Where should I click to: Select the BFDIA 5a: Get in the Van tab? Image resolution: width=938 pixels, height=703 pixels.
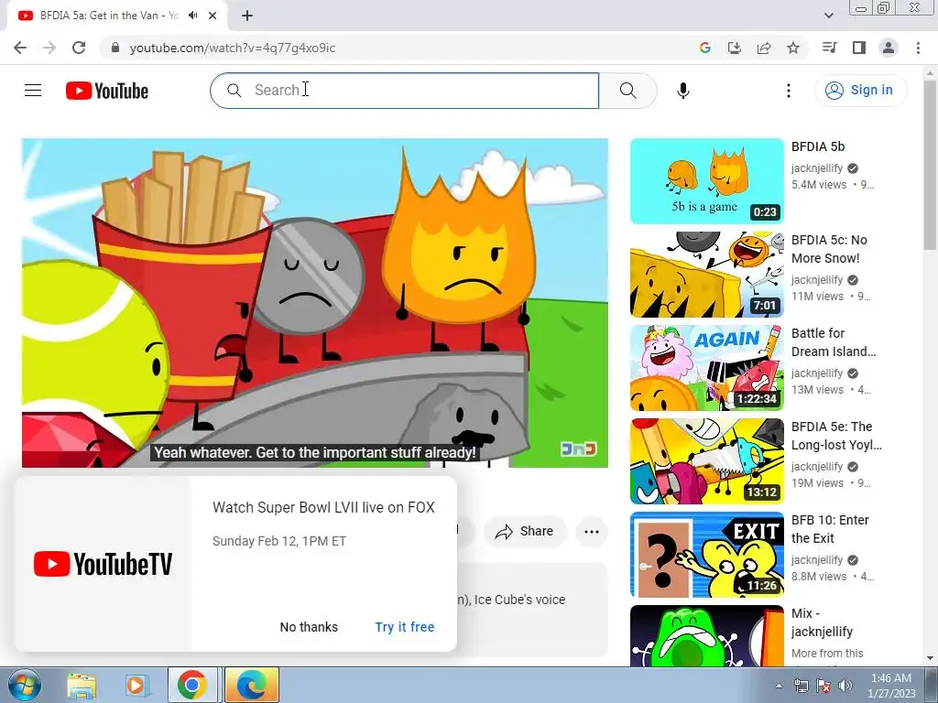click(110, 16)
